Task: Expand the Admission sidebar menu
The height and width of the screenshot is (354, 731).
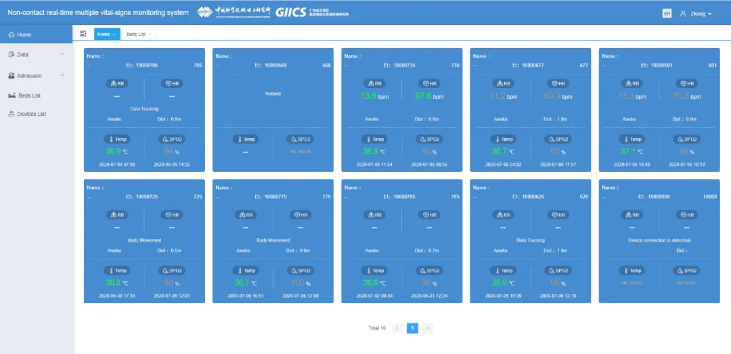Action: (x=36, y=76)
